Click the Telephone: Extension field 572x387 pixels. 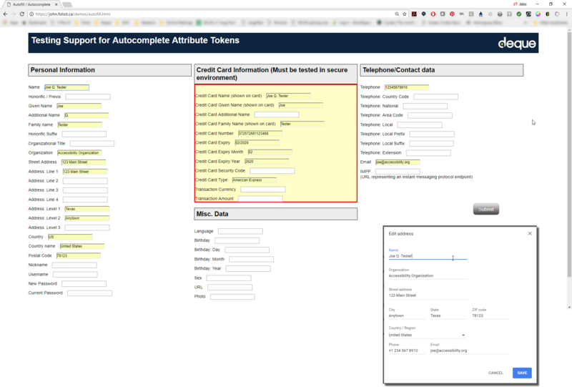click(428, 152)
